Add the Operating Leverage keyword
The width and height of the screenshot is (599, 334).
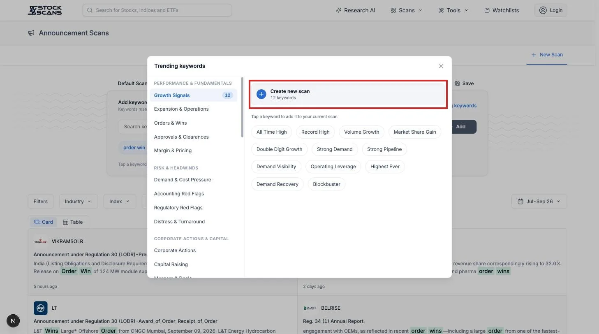pyautogui.click(x=333, y=167)
